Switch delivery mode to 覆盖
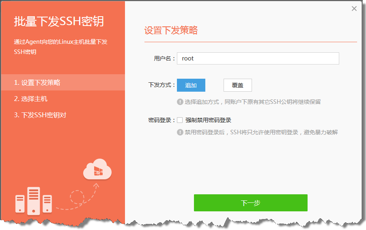This screenshot has width=366, height=230. click(x=238, y=85)
